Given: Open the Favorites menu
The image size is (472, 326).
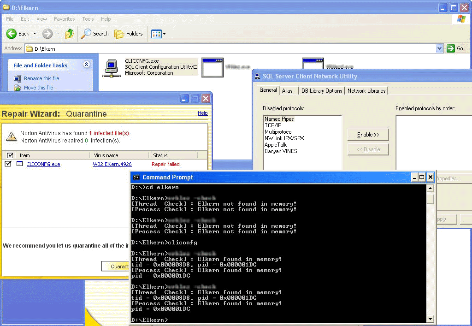Looking at the screenshot, I should point(64,19).
